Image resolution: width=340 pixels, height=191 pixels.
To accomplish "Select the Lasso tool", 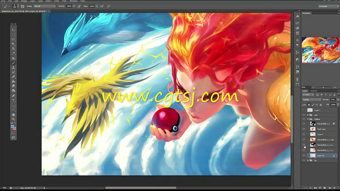I will 13,39.
